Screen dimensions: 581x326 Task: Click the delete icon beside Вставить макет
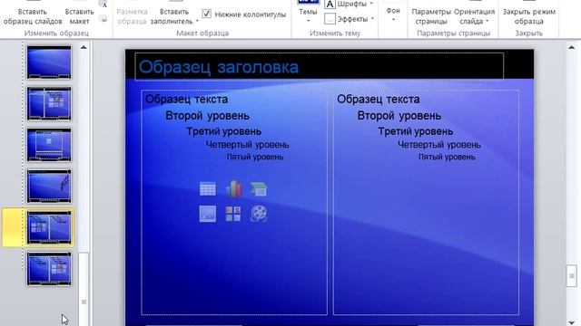[103, 18]
